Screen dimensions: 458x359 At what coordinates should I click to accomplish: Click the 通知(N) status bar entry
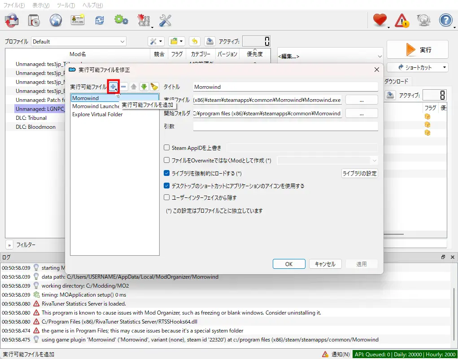pos(340,355)
